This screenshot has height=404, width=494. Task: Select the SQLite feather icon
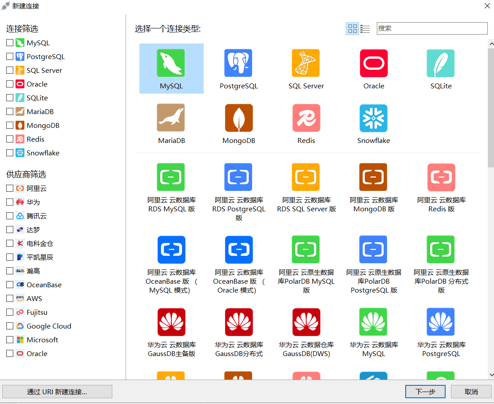coord(441,63)
